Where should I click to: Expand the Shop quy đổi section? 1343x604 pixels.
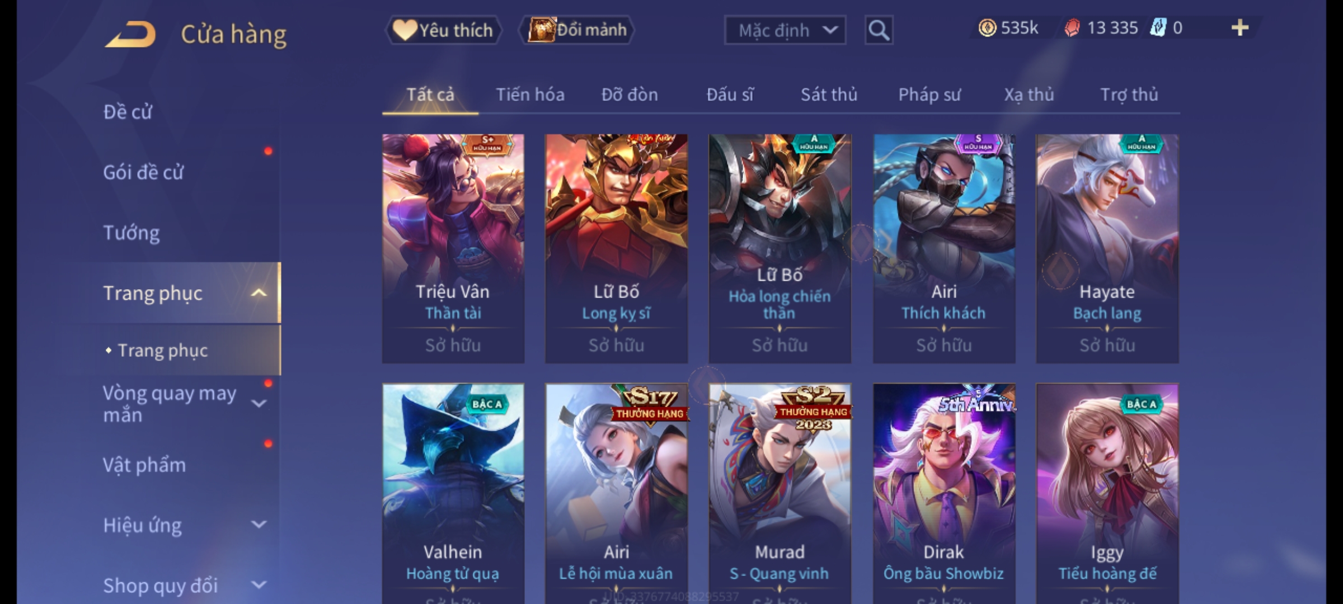[259, 585]
